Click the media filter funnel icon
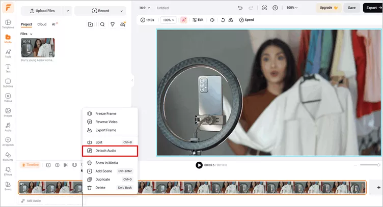 coord(113,24)
